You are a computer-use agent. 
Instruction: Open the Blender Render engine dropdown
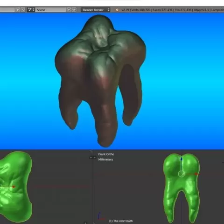95,10
